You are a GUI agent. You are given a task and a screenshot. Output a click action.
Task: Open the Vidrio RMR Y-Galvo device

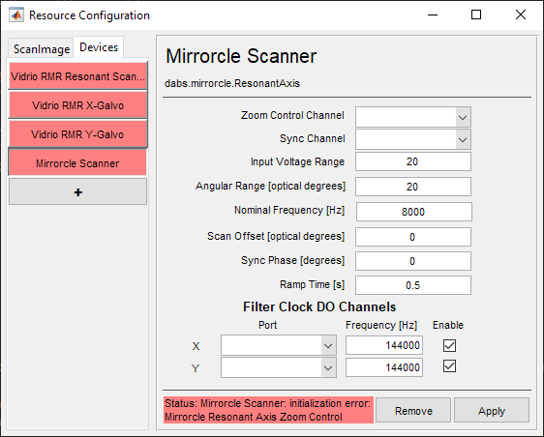(x=77, y=134)
